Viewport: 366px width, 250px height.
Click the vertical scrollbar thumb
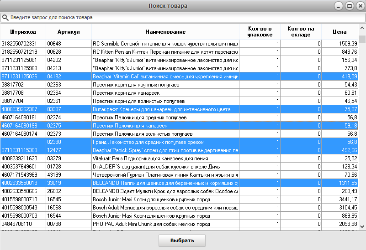click(362, 39)
